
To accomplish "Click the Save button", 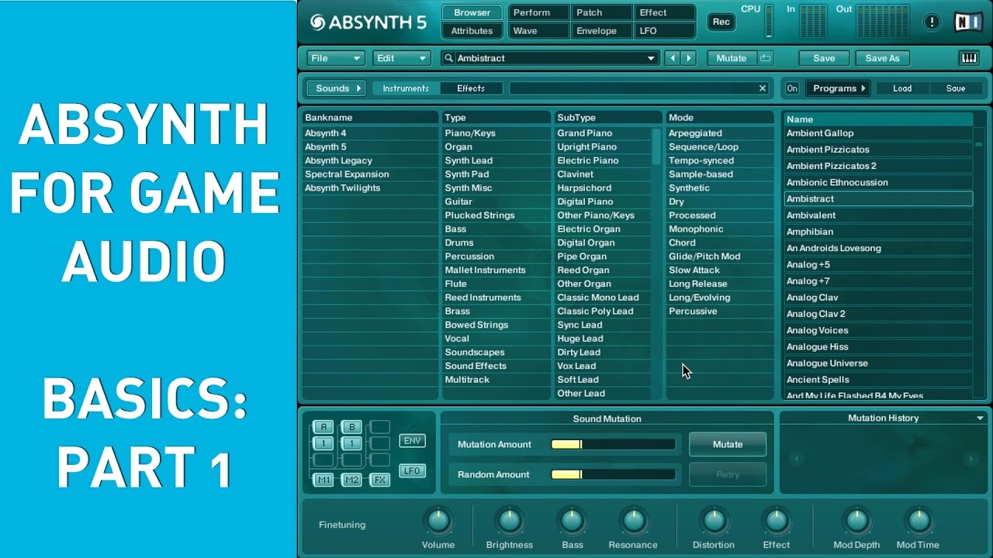I will pos(824,58).
